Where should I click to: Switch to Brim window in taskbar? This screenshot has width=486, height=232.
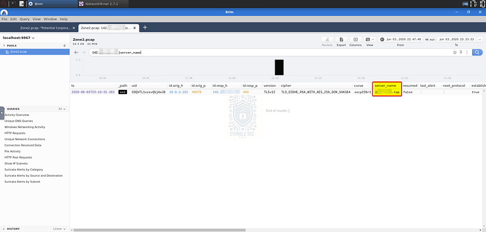coord(52,4)
